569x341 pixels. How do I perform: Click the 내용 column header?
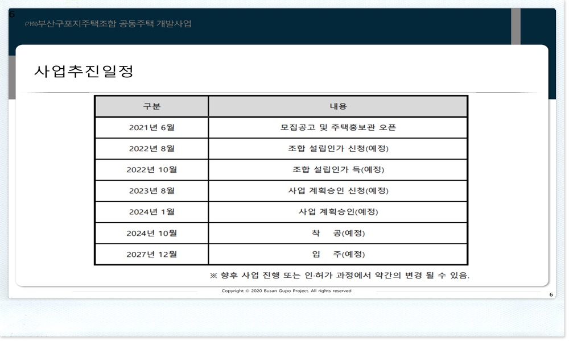pos(338,106)
